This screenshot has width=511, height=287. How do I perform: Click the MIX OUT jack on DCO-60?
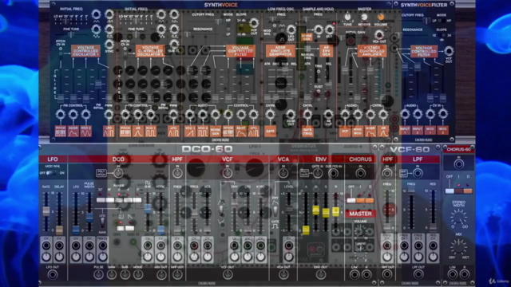[161, 275]
